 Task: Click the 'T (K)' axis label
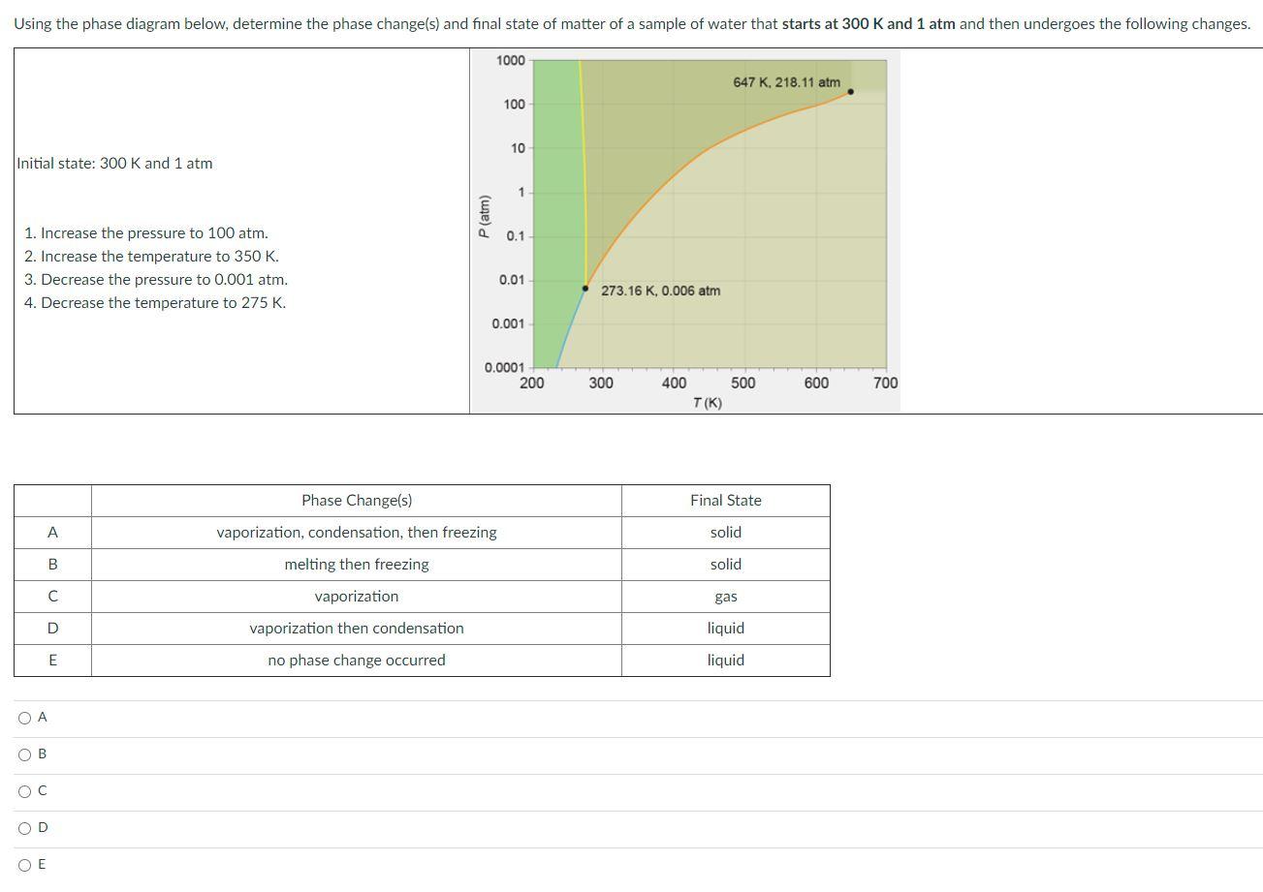(x=708, y=403)
